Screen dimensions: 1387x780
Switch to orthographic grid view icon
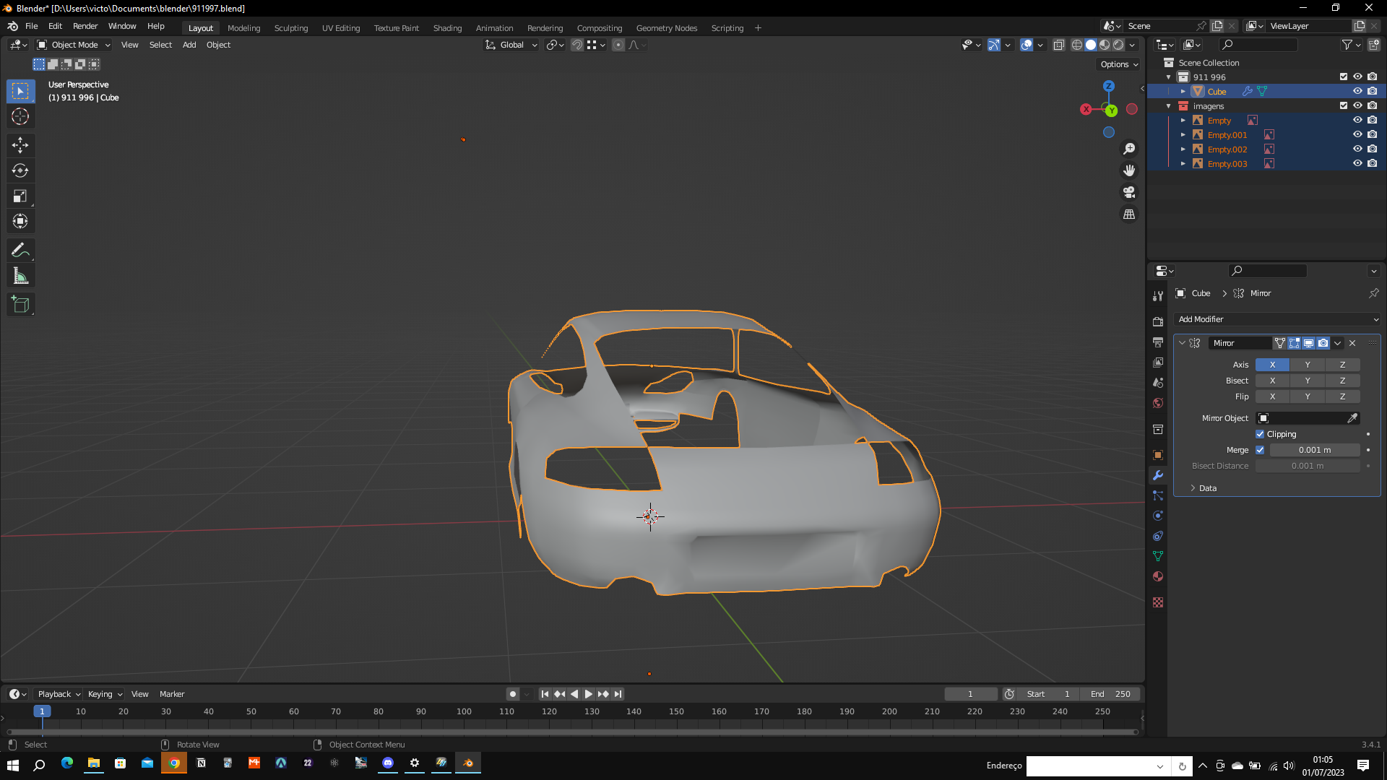tap(1129, 214)
